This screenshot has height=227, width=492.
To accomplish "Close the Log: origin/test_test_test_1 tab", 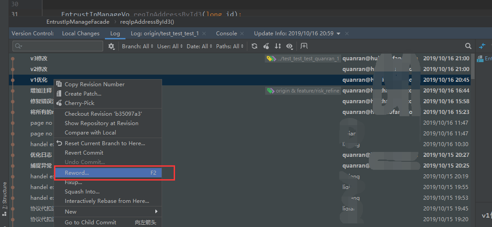I will pos(204,33).
